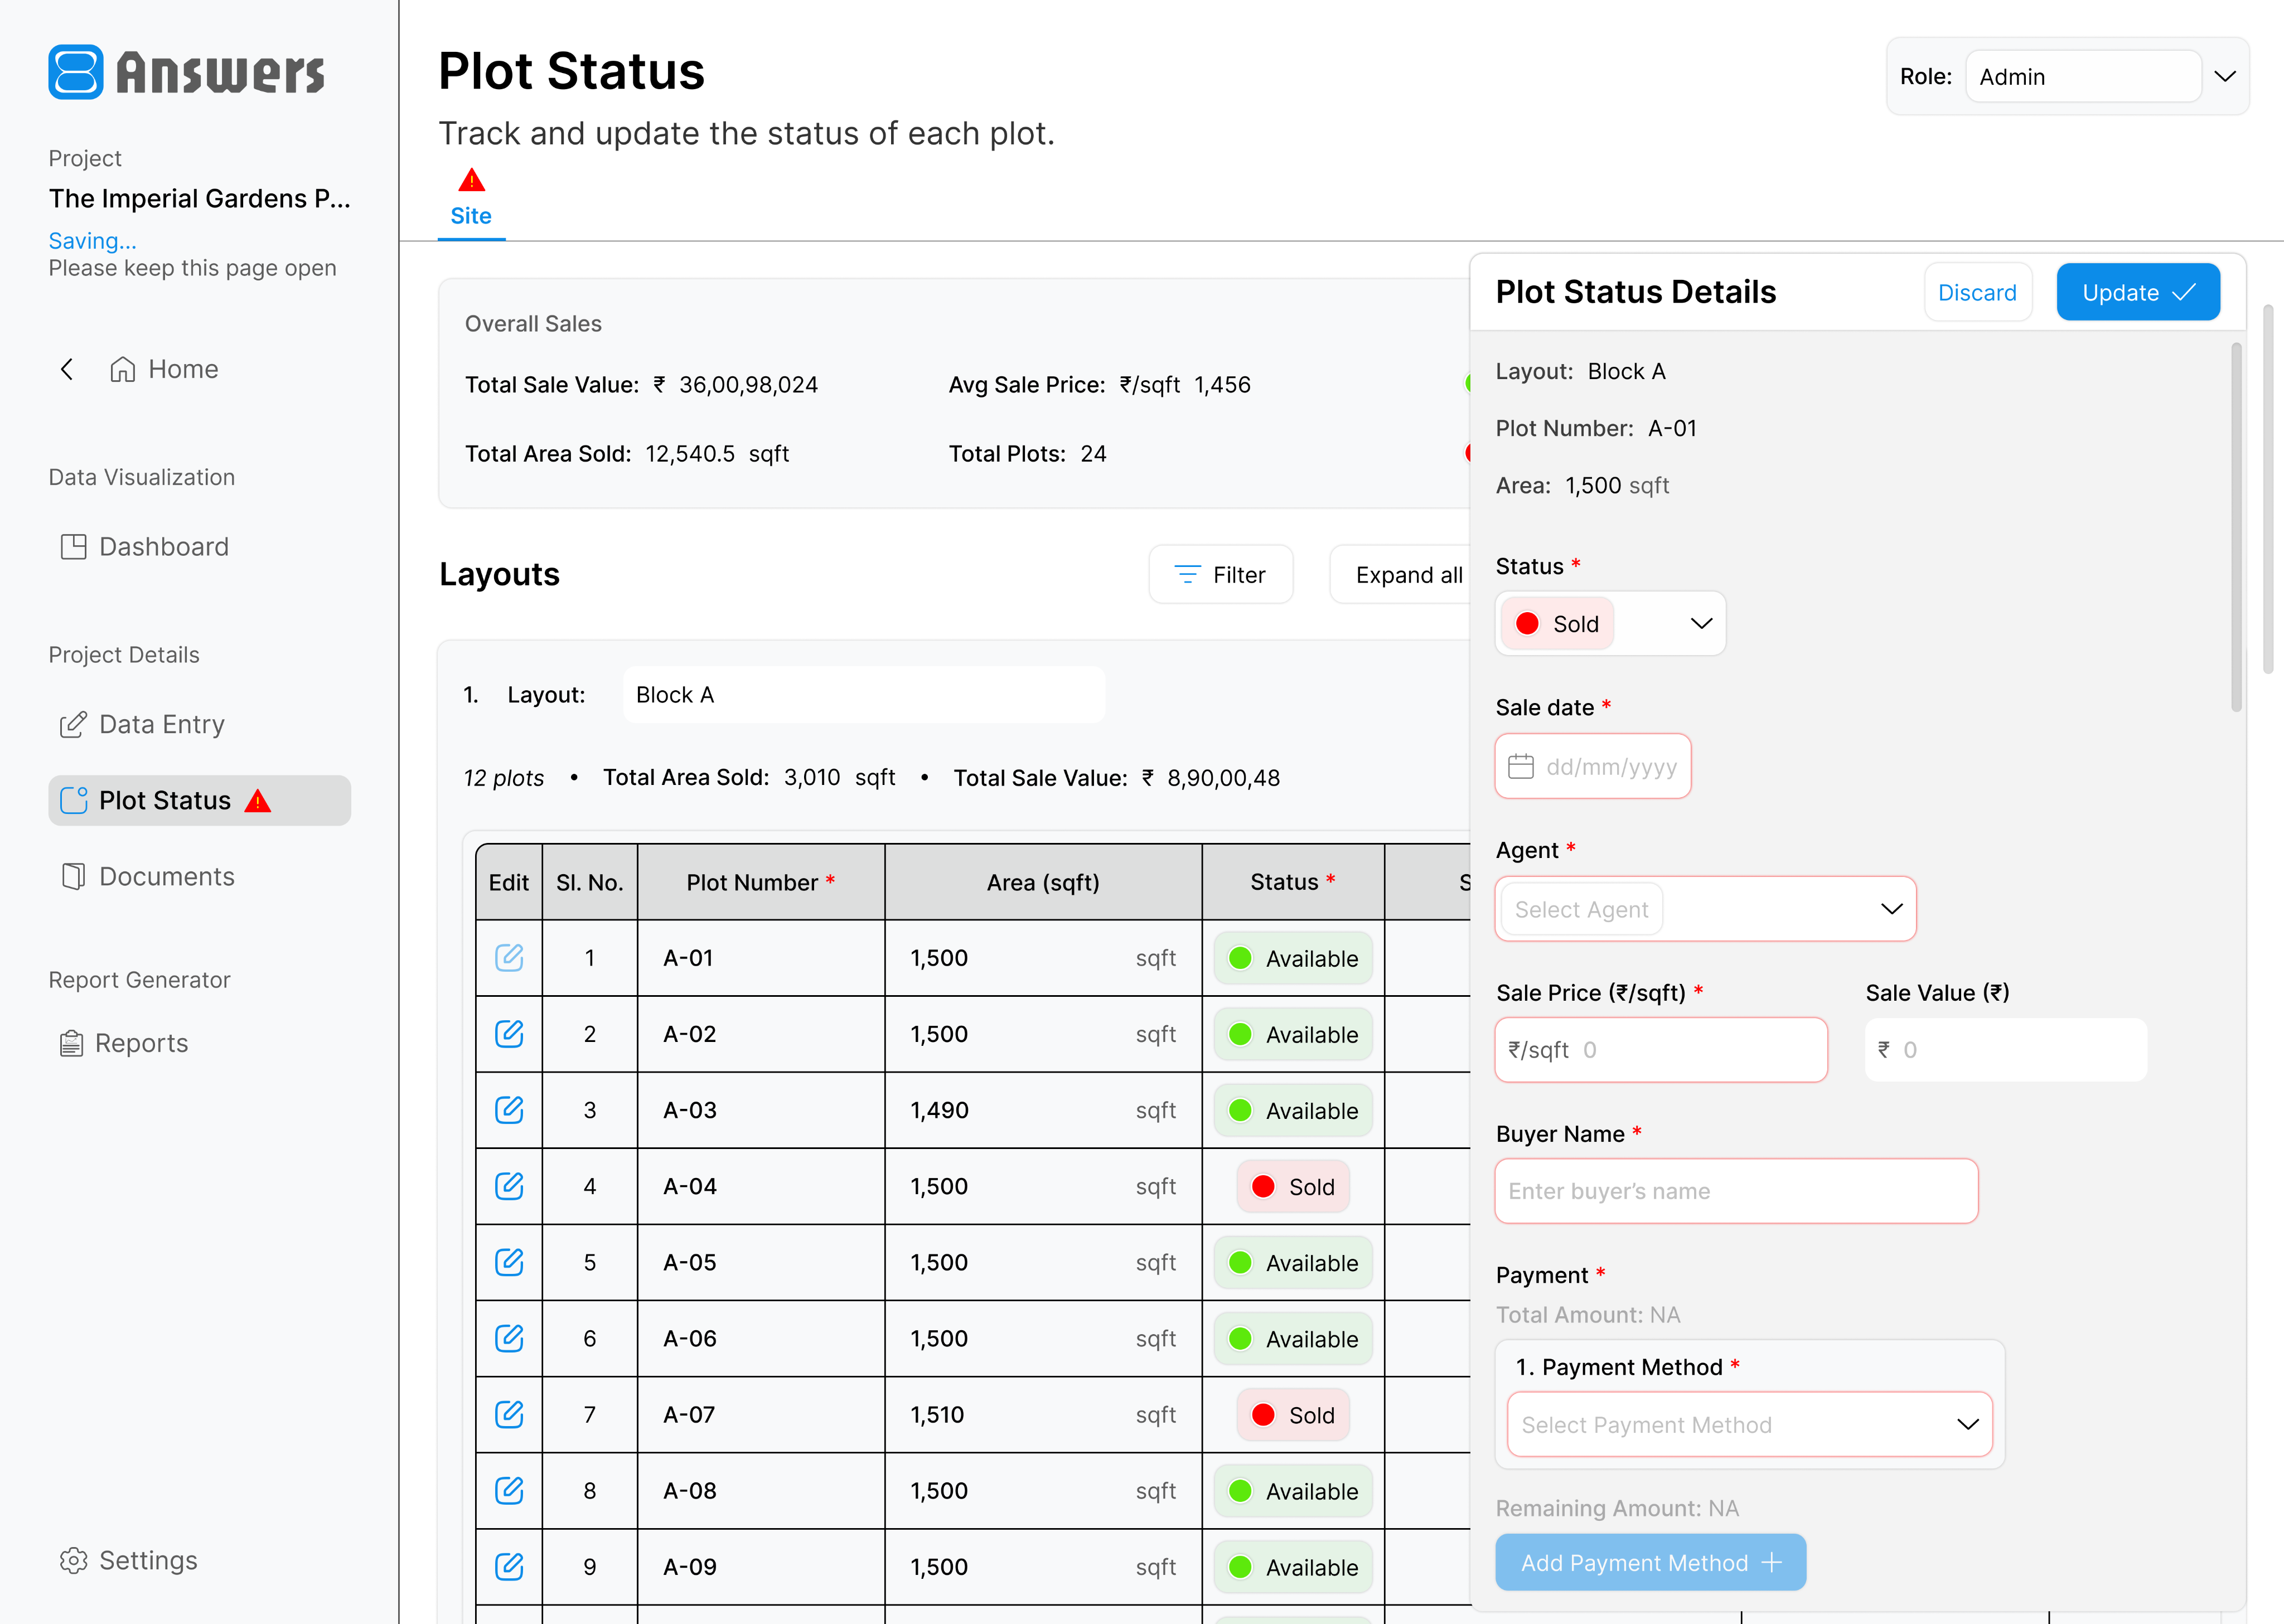Click Add Payment Method button
2284x1624 pixels.
(x=1650, y=1562)
